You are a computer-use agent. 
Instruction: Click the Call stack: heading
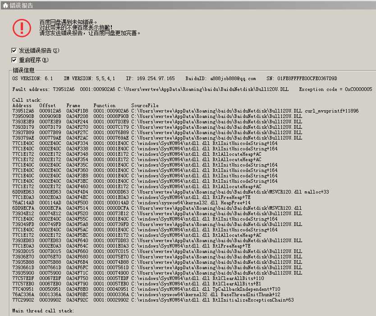(27, 100)
